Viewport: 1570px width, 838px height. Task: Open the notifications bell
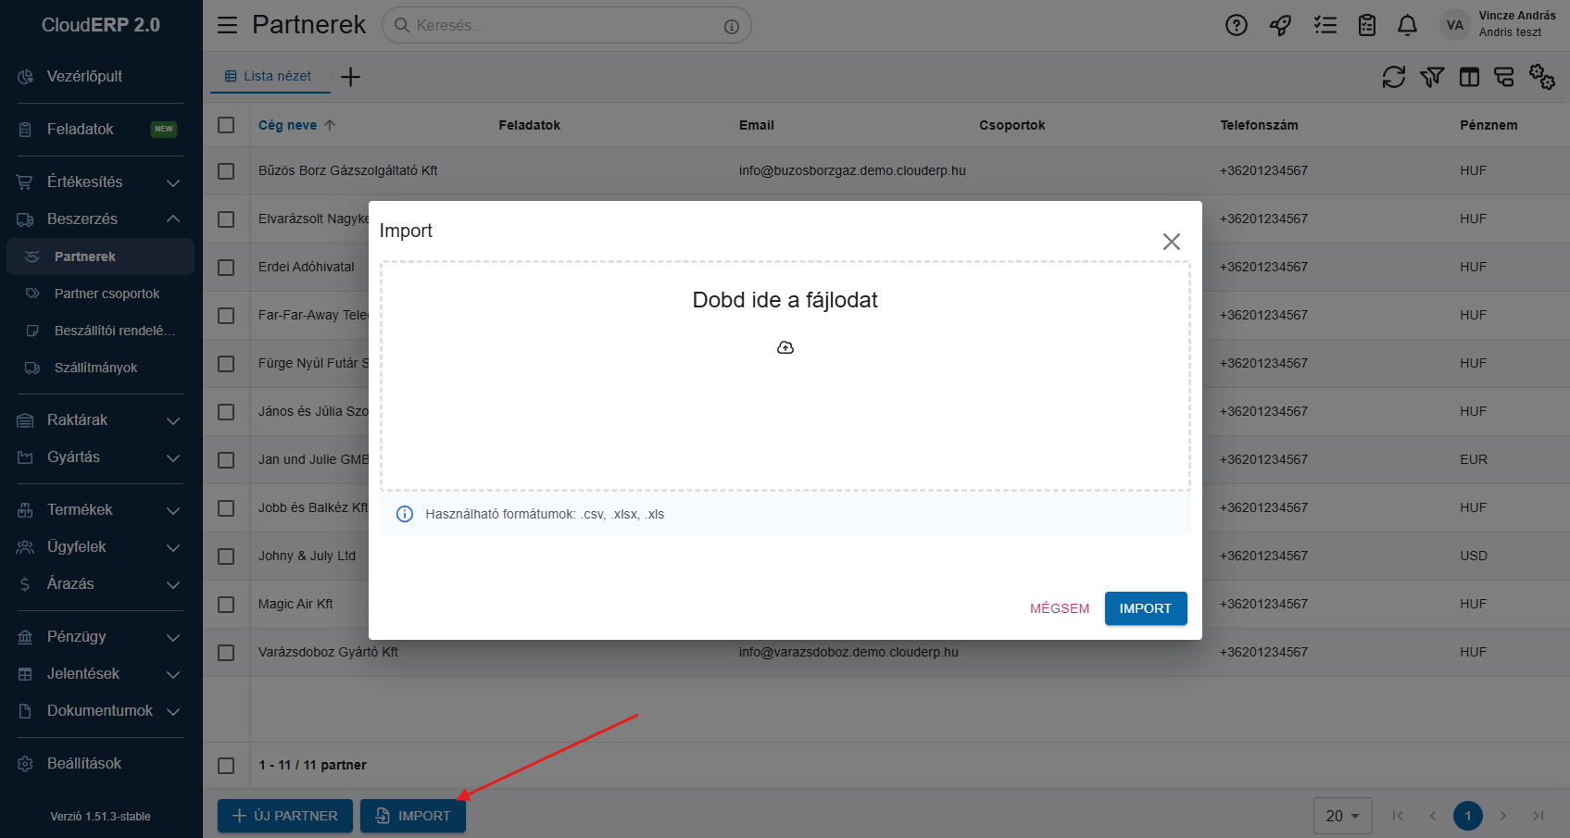[x=1406, y=25]
